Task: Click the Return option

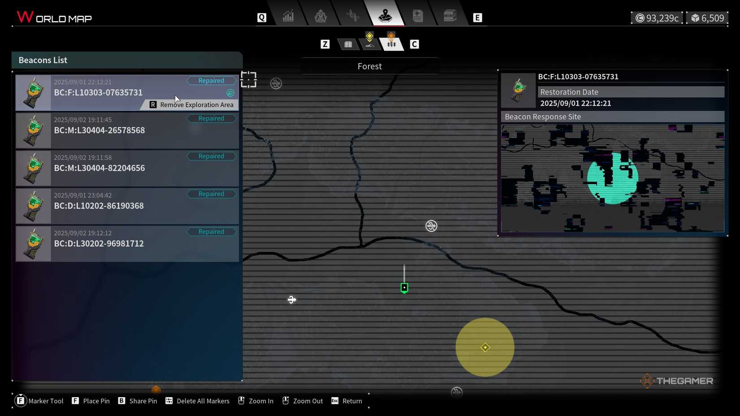Action: 347,401
